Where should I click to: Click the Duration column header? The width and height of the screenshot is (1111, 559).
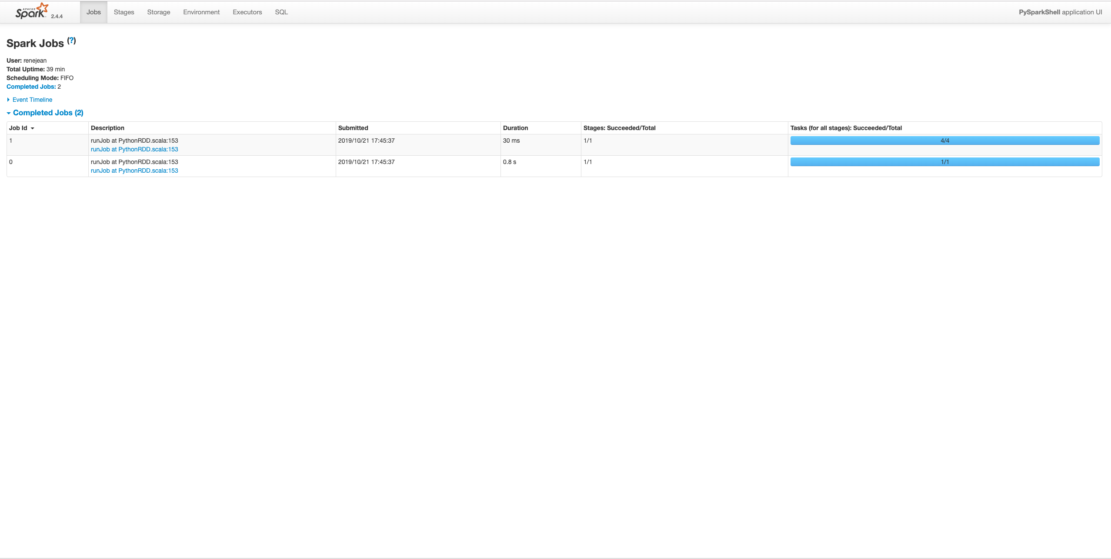515,128
